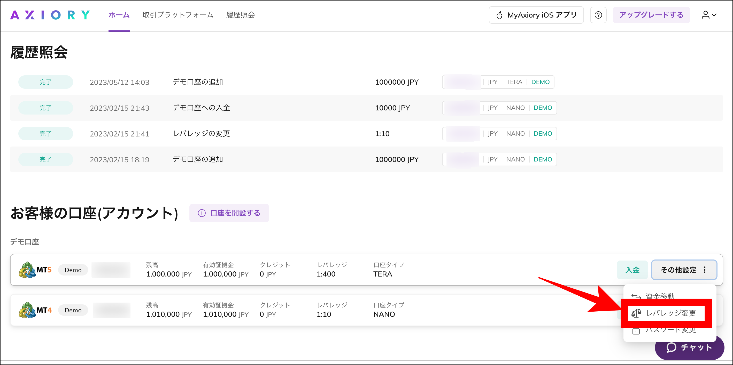Click the 入金 button on the MT5 account
The width and height of the screenshot is (733, 365).
click(632, 270)
